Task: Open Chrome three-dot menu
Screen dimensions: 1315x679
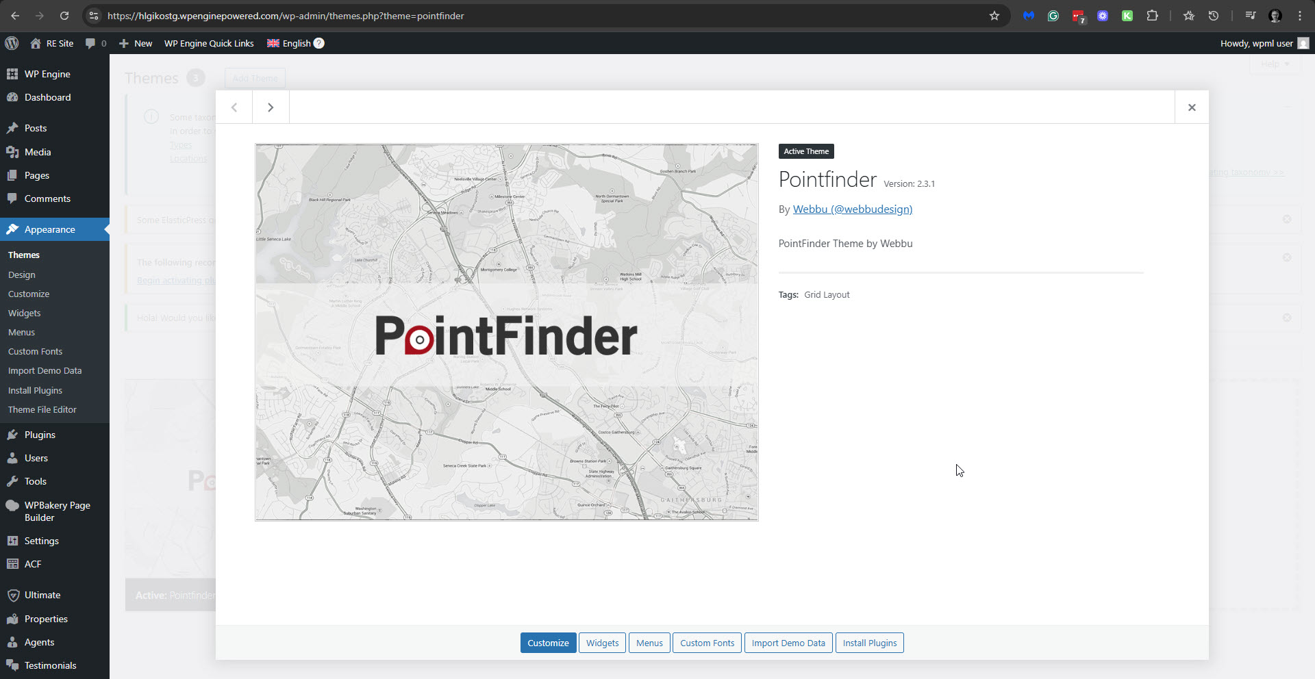Action: (1300, 16)
